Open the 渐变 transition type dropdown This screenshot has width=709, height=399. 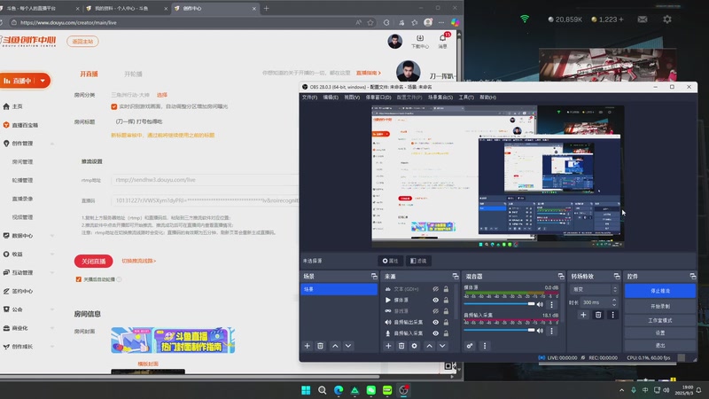595,289
